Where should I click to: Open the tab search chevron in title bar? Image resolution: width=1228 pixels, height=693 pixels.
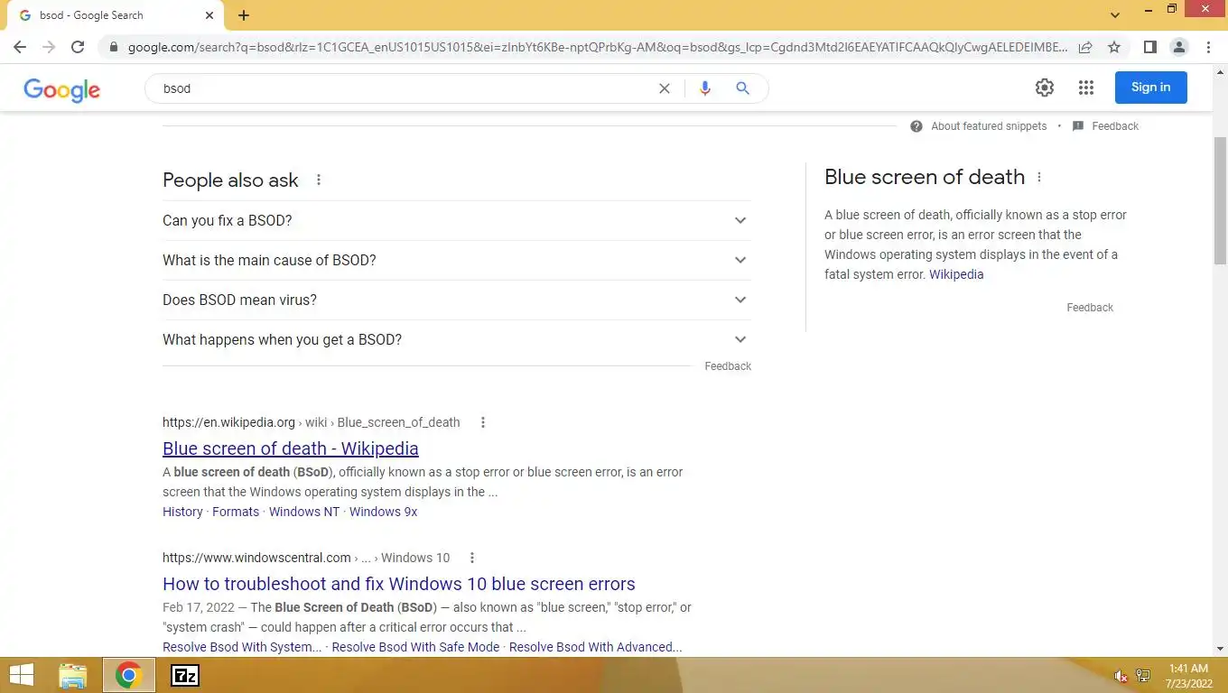(x=1115, y=15)
